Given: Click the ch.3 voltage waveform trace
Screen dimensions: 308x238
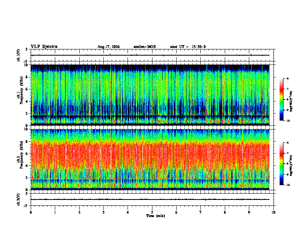Looking at the screenshot, I should (150, 199).
